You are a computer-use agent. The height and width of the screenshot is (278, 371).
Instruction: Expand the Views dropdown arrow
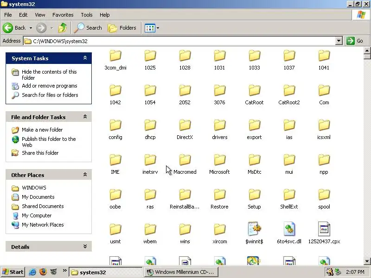point(158,28)
